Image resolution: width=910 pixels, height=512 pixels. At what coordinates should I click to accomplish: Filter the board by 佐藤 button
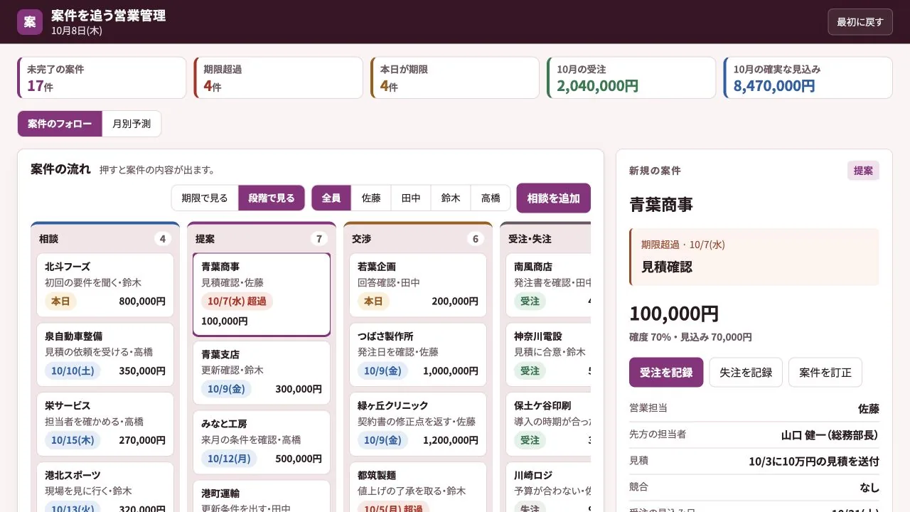(371, 198)
